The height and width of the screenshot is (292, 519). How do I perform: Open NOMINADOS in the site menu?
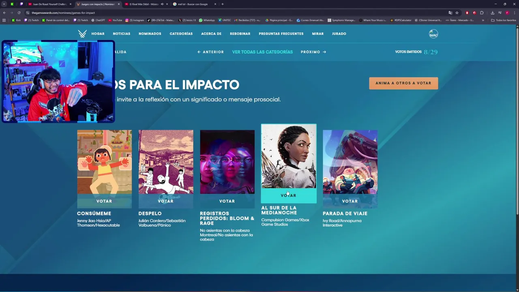coord(150,34)
